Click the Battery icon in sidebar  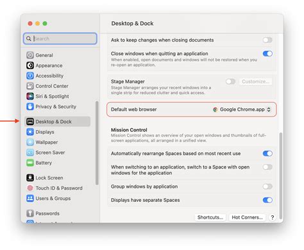pyautogui.click(x=30, y=163)
